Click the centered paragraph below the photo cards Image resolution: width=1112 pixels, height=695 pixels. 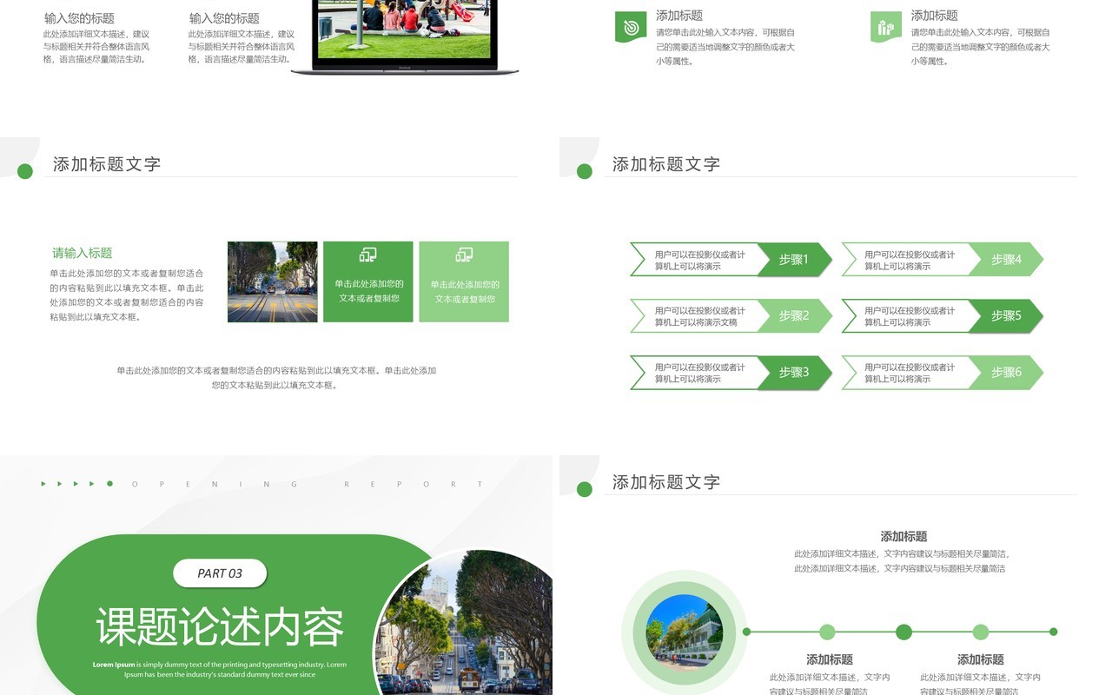tap(276, 377)
